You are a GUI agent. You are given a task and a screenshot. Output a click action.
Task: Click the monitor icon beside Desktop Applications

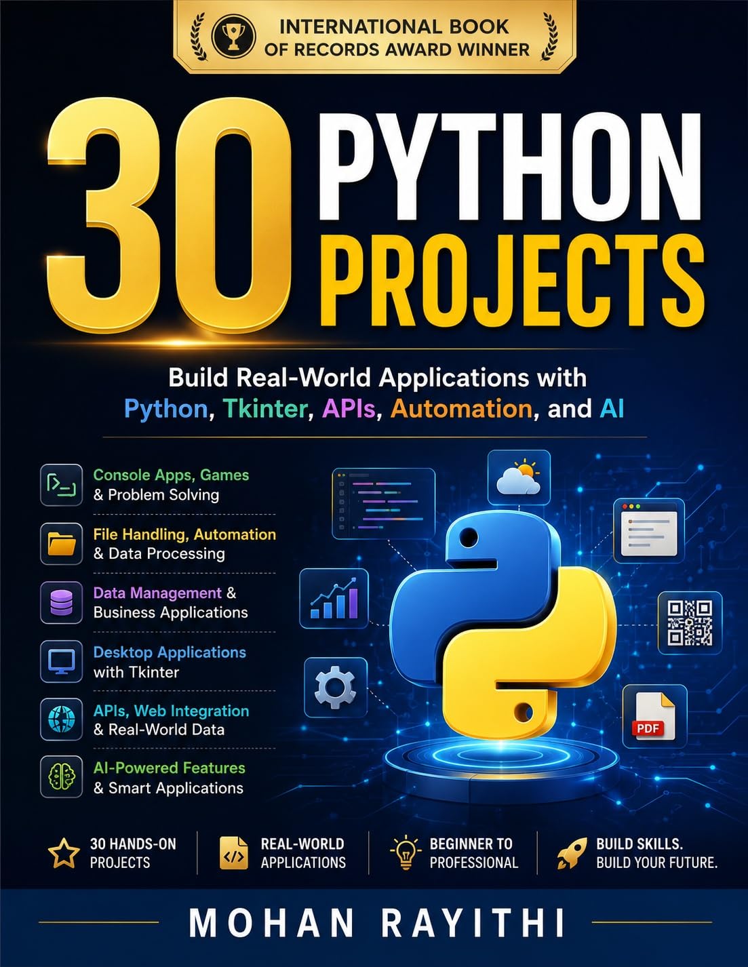coord(61,661)
